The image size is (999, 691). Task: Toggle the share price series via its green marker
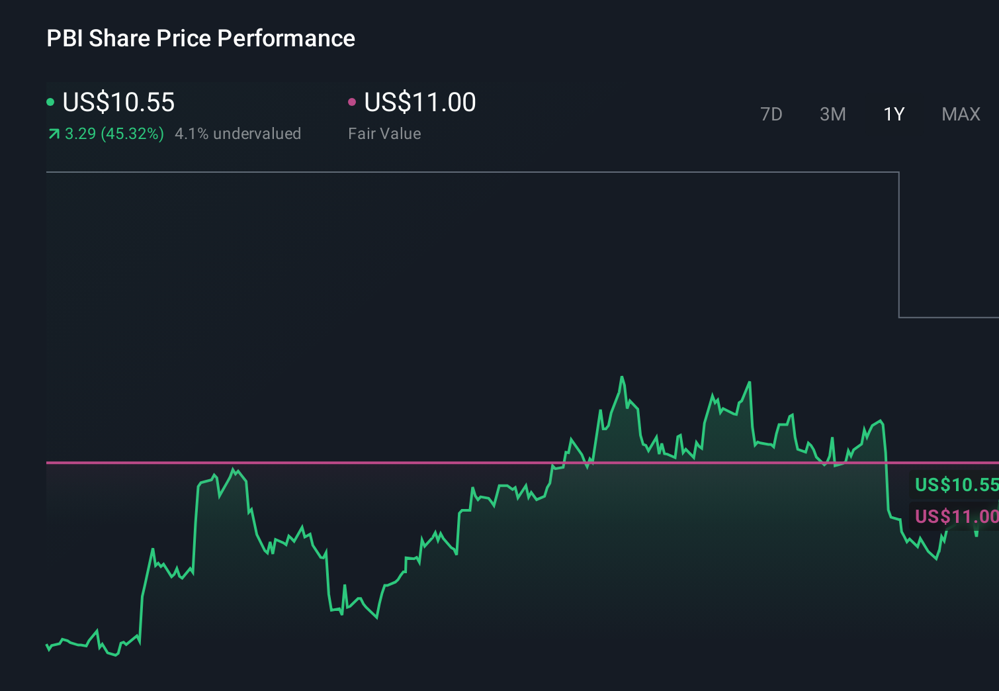click(50, 102)
